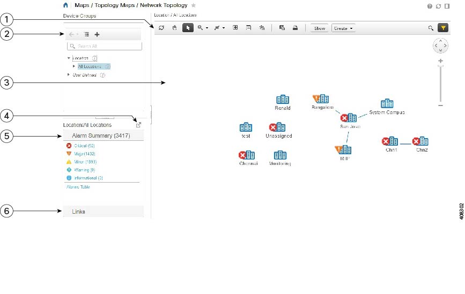465x294 pixels.
Task: Open the Alarms Table link
Action: pos(78,187)
